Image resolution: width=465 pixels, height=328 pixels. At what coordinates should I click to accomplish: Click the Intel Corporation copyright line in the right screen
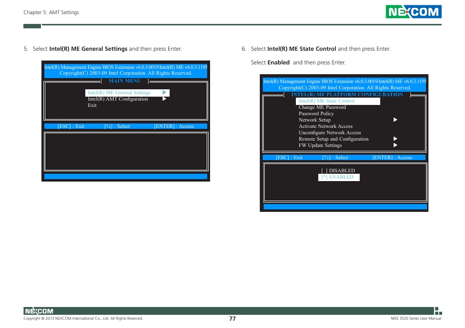(345, 87)
